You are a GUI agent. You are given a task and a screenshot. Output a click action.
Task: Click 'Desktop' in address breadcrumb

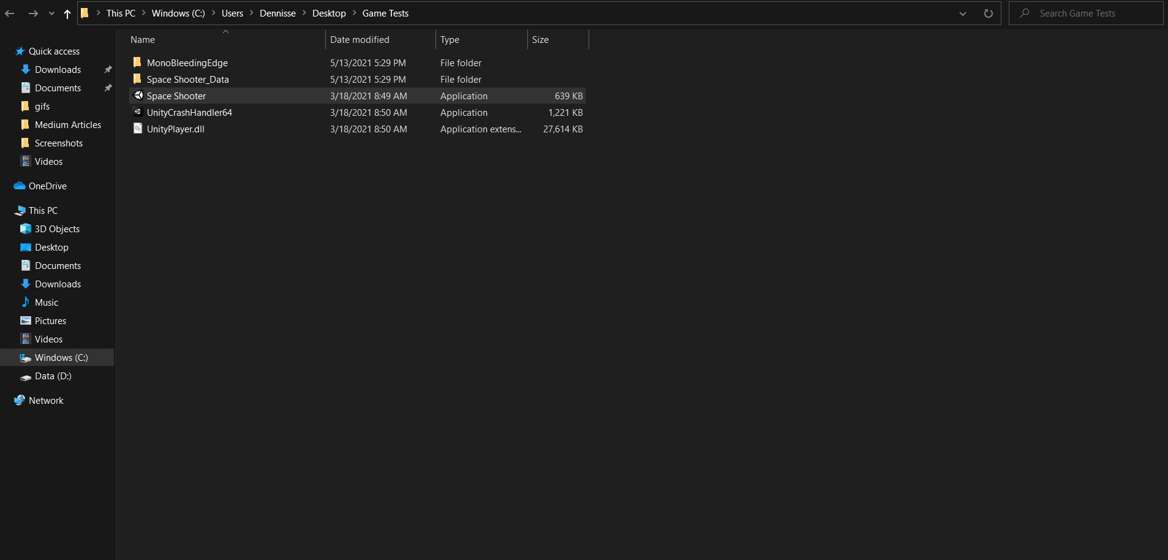[x=329, y=13]
